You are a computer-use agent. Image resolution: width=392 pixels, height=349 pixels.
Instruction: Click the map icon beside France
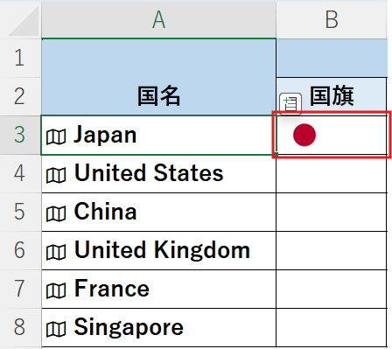click(x=56, y=290)
